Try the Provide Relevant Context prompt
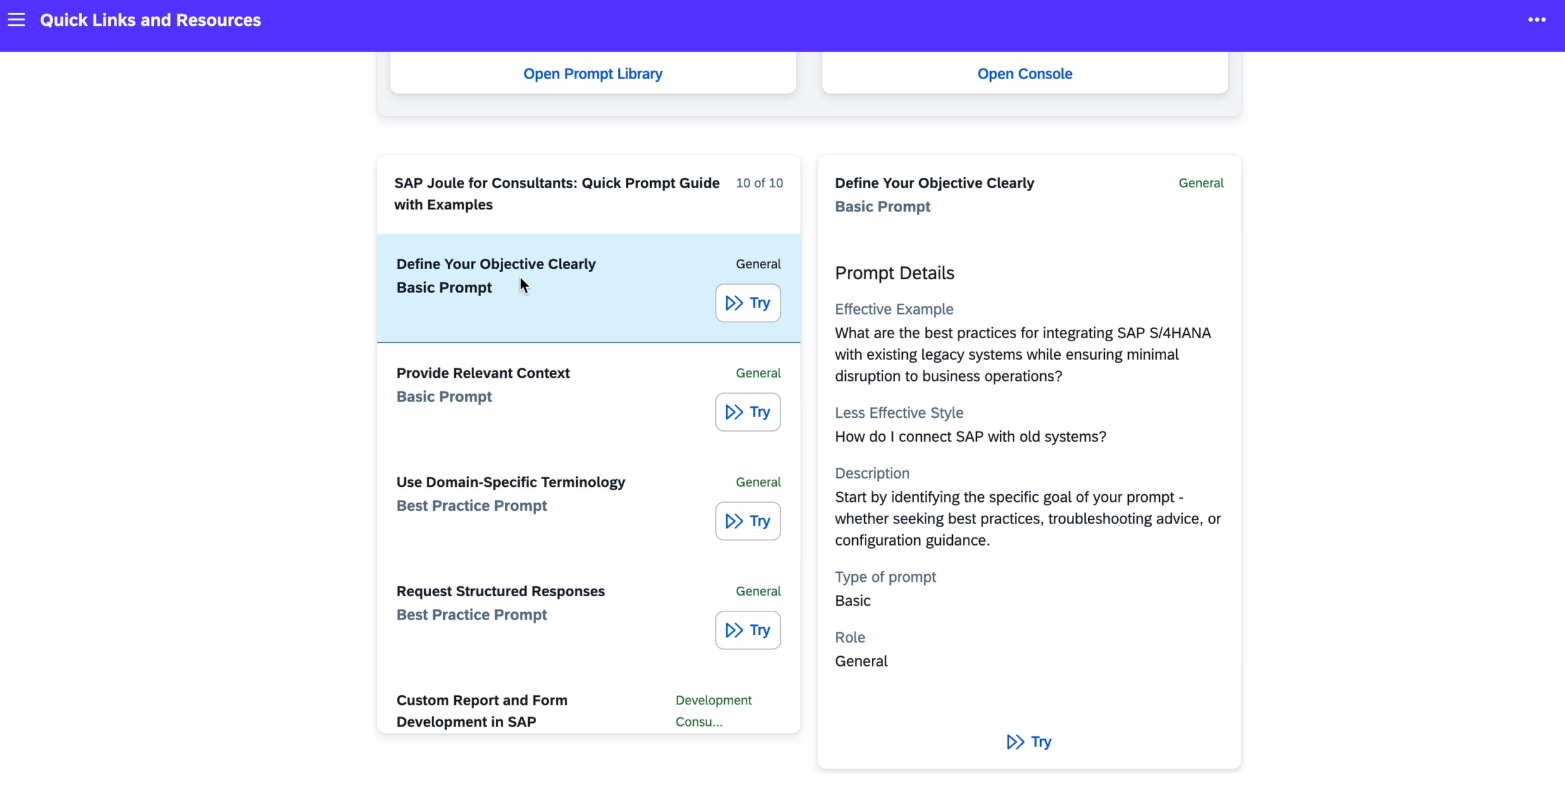The height and width of the screenshot is (788, 1565). 748,412
